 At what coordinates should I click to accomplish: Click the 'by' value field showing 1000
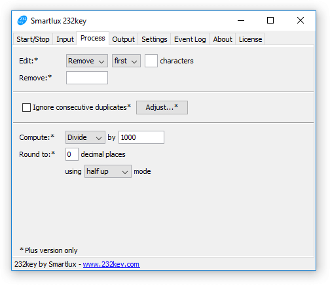141,137
